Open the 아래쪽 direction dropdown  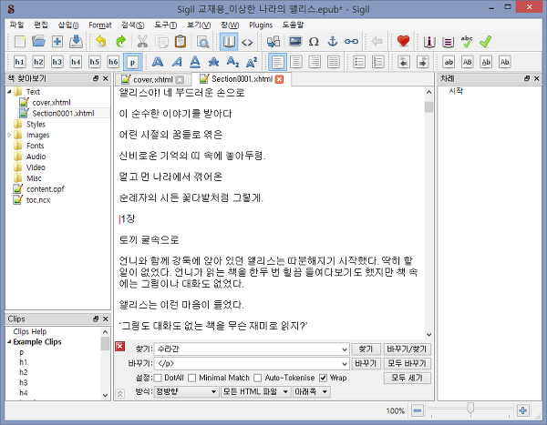tap(312, 391)
